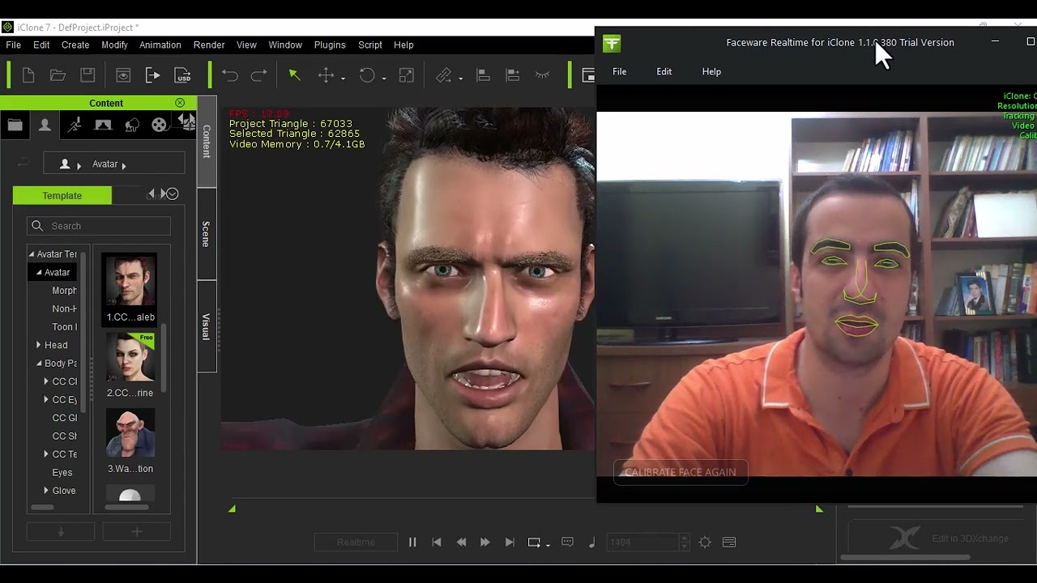Switch to the Visual side tab
1037x583 pixels.
click(x=207, y=326)
